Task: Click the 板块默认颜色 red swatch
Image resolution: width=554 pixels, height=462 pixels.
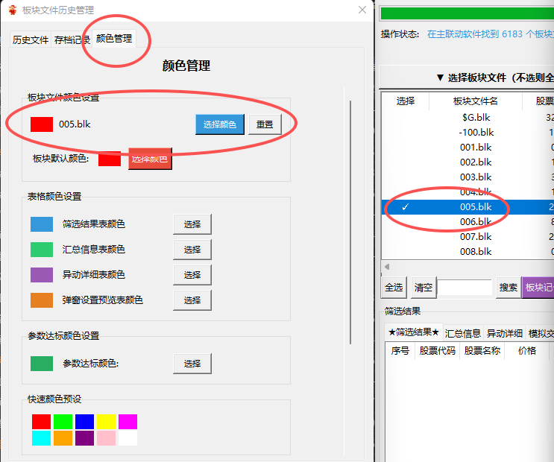Action: click(x=110, y=159)
